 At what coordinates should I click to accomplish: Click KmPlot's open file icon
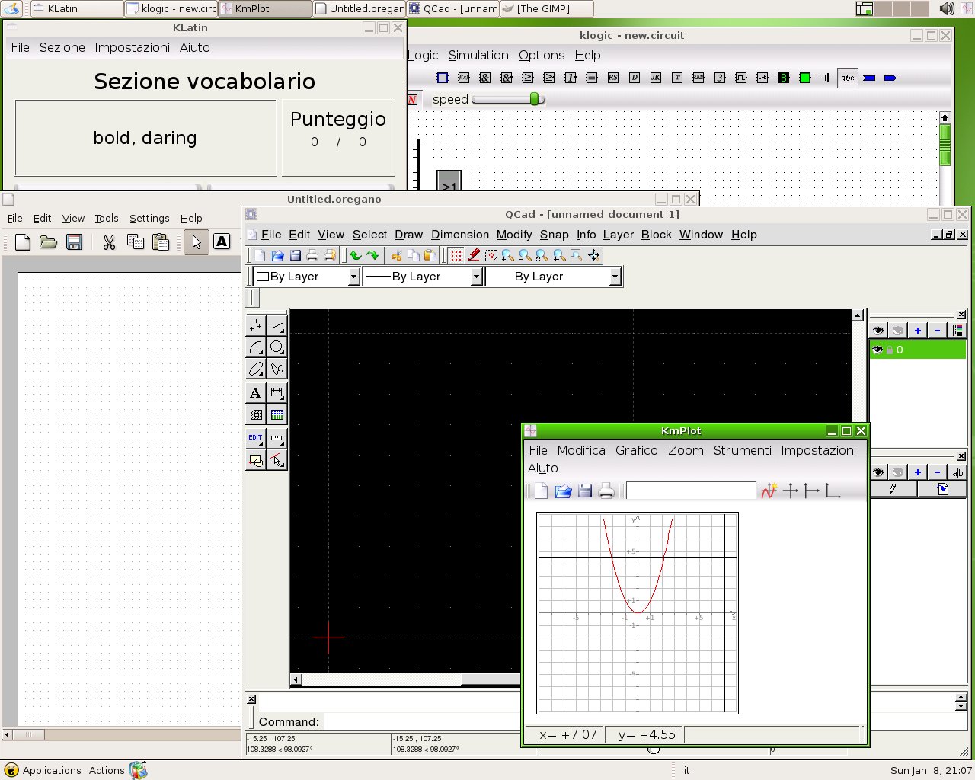tap(563, 491)
